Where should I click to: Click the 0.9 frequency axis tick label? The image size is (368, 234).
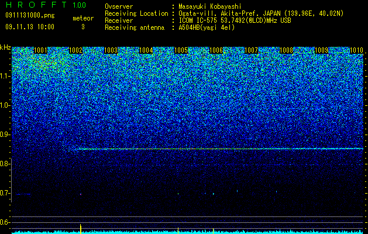point(5,135)
